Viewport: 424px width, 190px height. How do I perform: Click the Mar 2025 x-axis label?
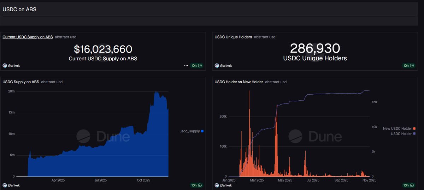pos(257,180)
